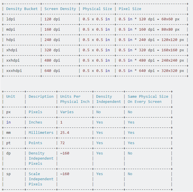The image size is (193, 192).
Task: Click the '~160' value in sp row
Action: [65, 174]
